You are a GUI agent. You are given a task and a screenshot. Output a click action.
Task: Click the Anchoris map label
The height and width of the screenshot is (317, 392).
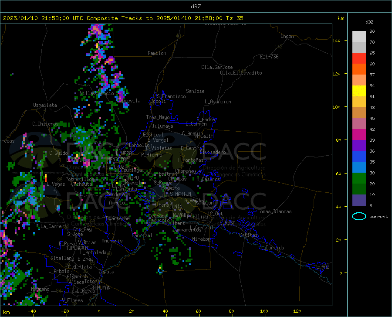[112, 241]
